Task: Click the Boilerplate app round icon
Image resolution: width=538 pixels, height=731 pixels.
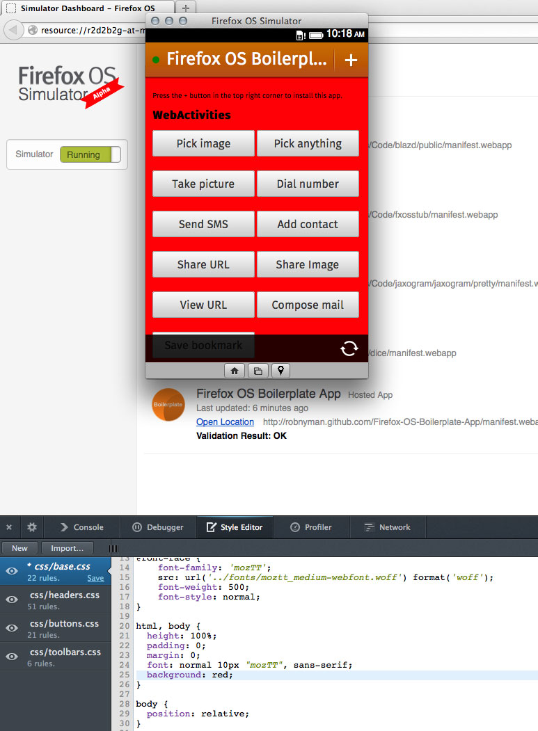Action: [168, 404]
